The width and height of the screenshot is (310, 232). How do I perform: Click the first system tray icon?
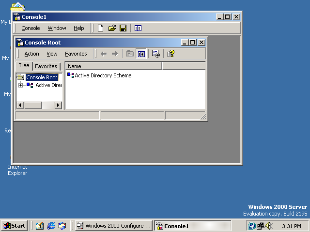tap(252, 226)
